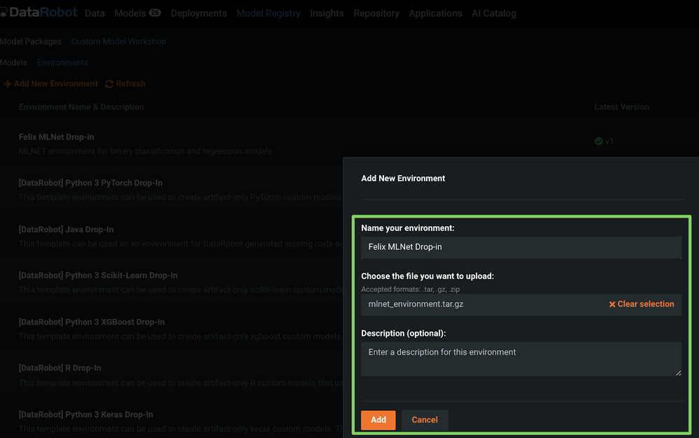
Task: Open the Data menu
Action: click(x=94, y=13)
